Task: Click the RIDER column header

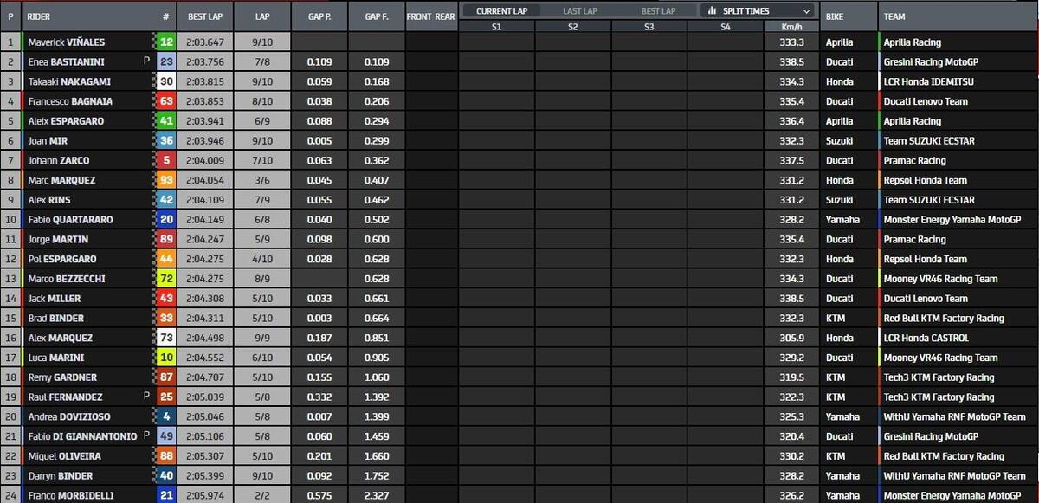Action: coord(39,16)
